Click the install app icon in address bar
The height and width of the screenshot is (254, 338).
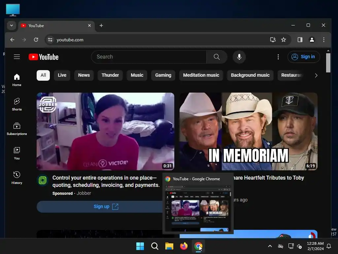pos(273,40)
